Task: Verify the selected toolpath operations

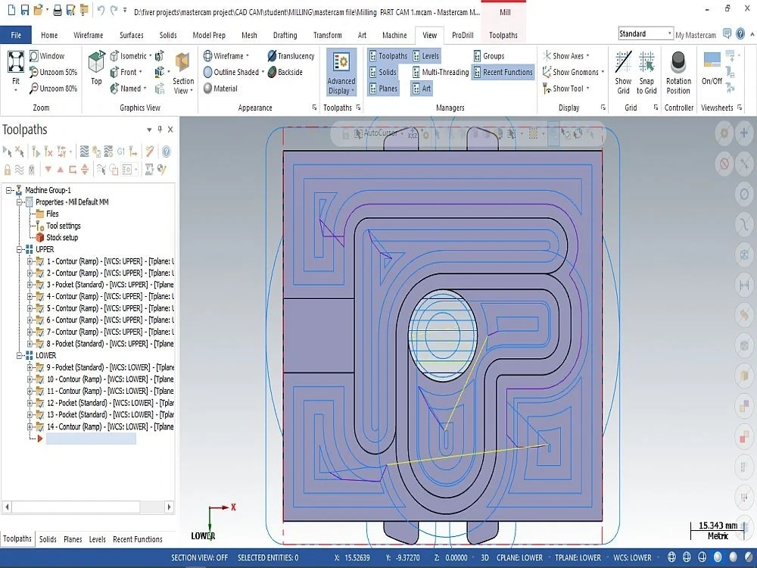Action: coord(107,151)
